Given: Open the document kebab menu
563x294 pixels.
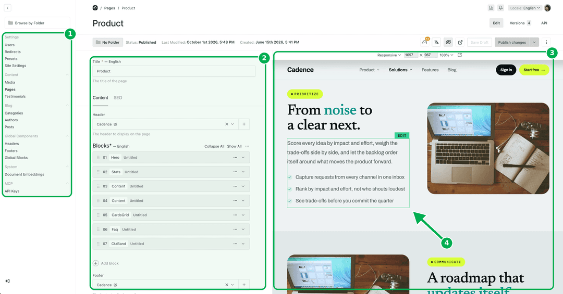Looking at the screenshot, I should point(546,42).
